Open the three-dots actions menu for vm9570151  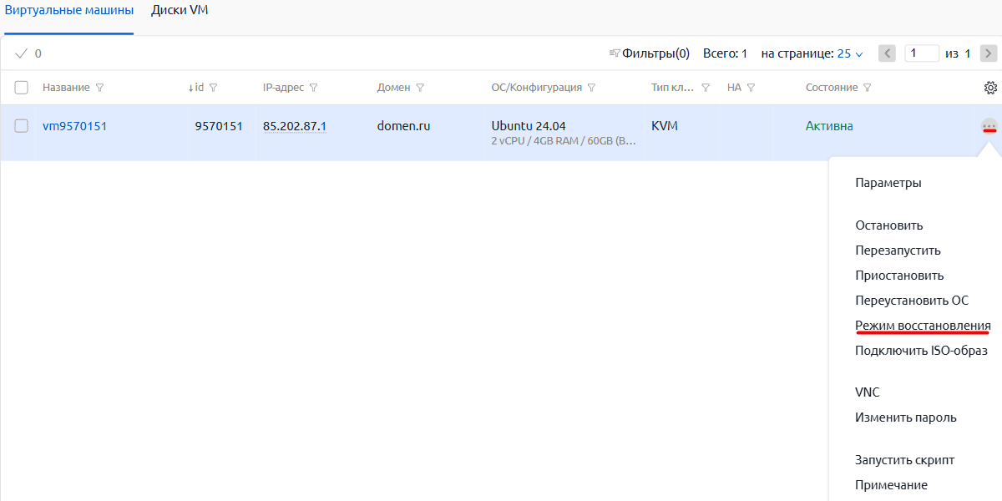coord(989,127)
